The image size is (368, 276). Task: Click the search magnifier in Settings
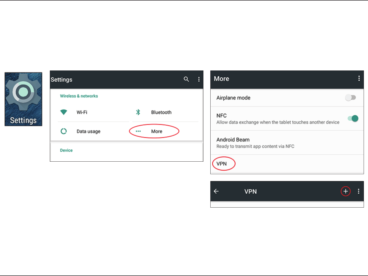tap(186, 79)
